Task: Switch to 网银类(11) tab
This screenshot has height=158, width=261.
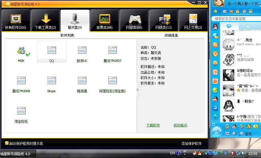Action: tap(164, 20)
